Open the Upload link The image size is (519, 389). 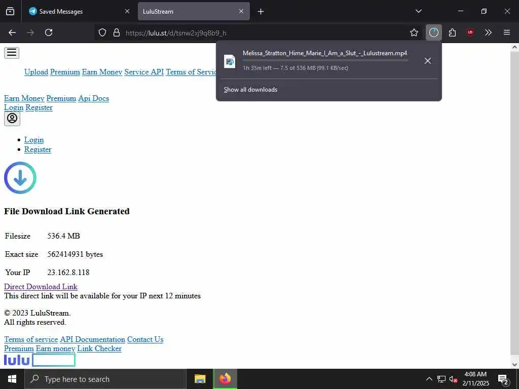click(x=36, y=72)
